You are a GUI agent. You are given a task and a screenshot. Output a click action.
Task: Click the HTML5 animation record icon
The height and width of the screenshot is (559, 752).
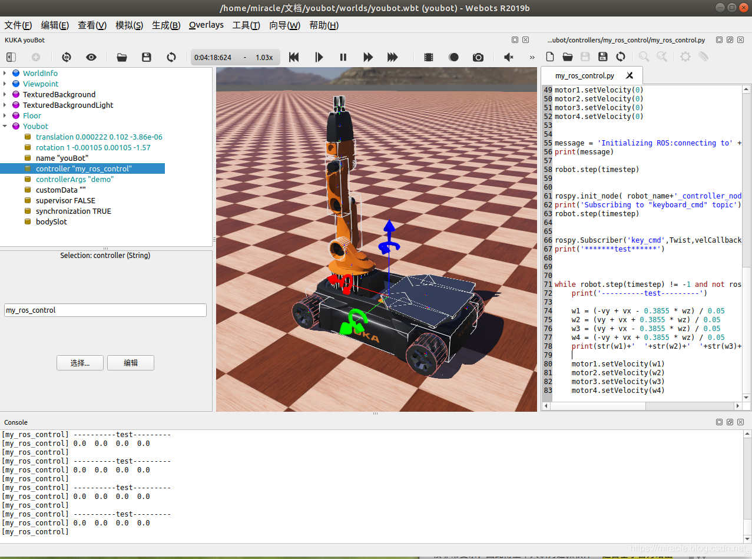[453, 57]
